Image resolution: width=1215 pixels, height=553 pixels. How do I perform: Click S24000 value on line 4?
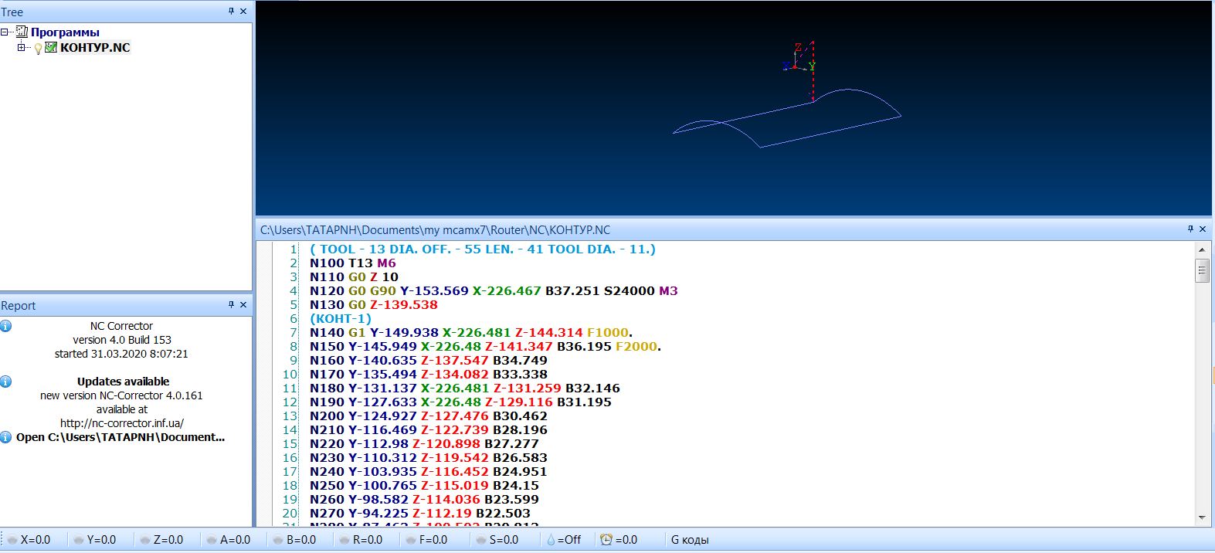coord(630,291)
